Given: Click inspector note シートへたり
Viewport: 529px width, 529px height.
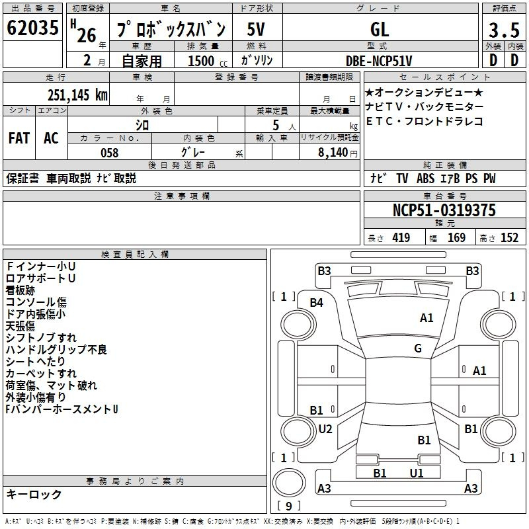Looking at the screenshot, I should pos(36,361).
